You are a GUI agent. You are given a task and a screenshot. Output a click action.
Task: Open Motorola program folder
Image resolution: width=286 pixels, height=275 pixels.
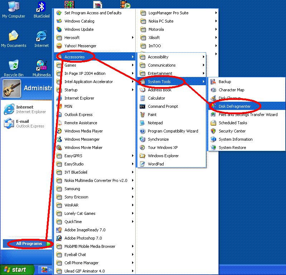tap(177, 29)
